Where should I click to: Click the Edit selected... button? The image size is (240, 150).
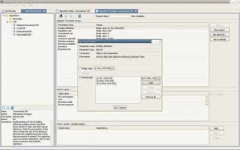[220, 34]
